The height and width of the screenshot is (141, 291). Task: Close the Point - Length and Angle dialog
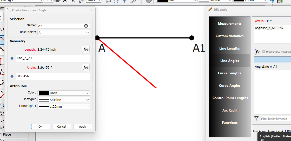point(91,10)
